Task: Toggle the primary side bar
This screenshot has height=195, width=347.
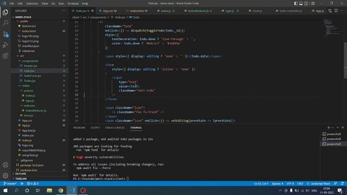Action: point(296,3)
